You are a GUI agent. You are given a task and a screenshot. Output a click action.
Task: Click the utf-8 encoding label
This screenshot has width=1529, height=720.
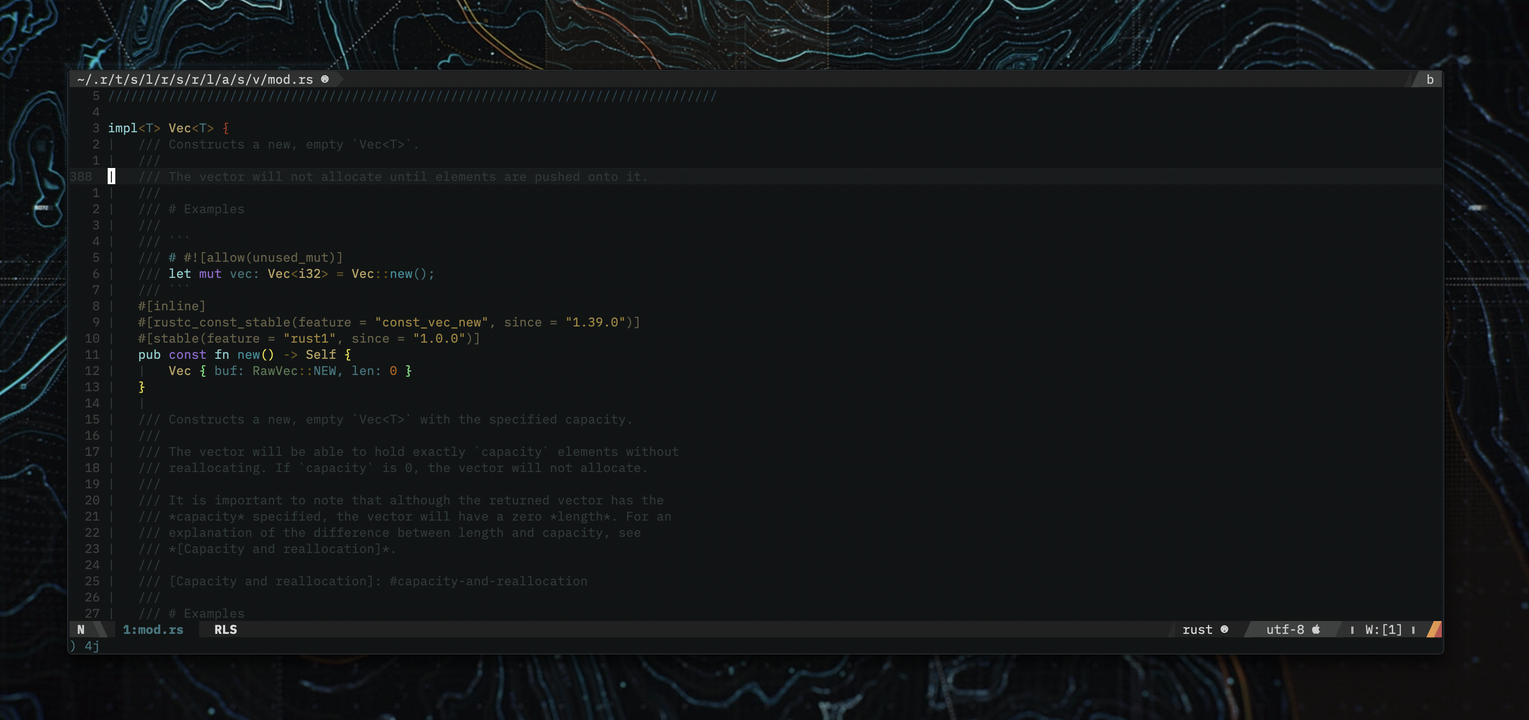click(x=1285, y=629)
